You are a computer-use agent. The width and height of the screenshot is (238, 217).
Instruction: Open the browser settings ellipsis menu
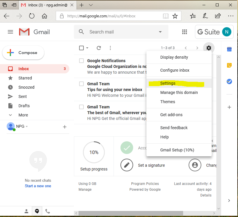click(x=231, y=16)
